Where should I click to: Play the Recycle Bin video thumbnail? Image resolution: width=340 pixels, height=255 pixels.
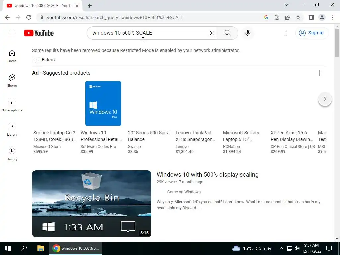pos(92,204)
